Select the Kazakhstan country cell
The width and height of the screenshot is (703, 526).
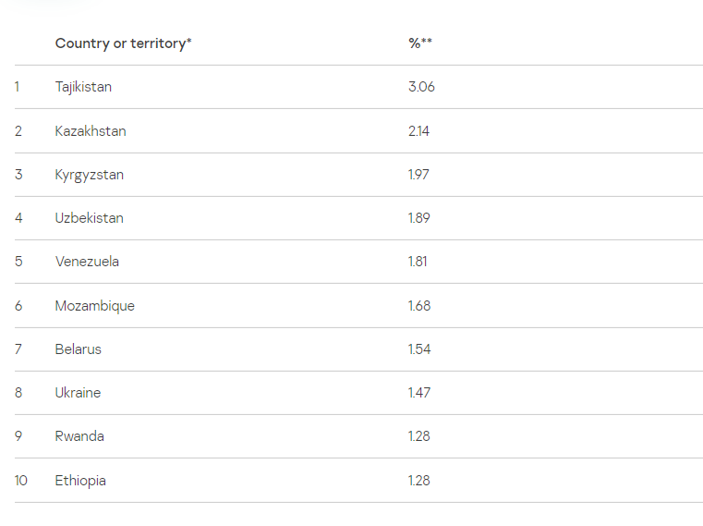tap(91, 131)
